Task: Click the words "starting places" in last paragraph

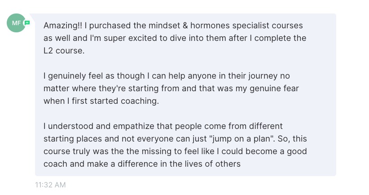Action: click(70, 139)
